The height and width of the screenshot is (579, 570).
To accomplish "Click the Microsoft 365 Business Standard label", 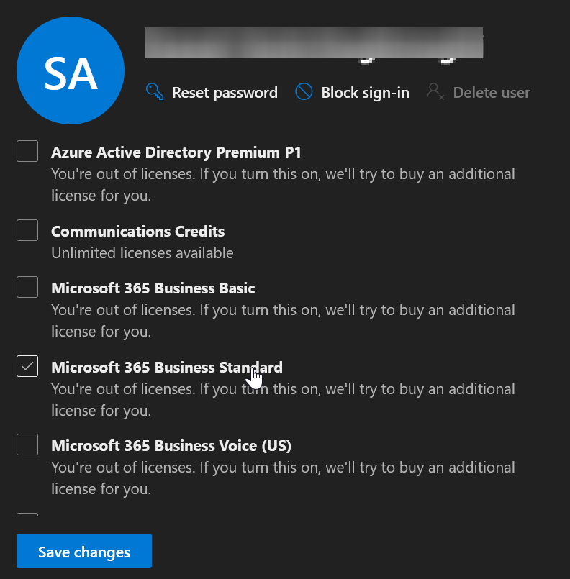I will point(166,367).
